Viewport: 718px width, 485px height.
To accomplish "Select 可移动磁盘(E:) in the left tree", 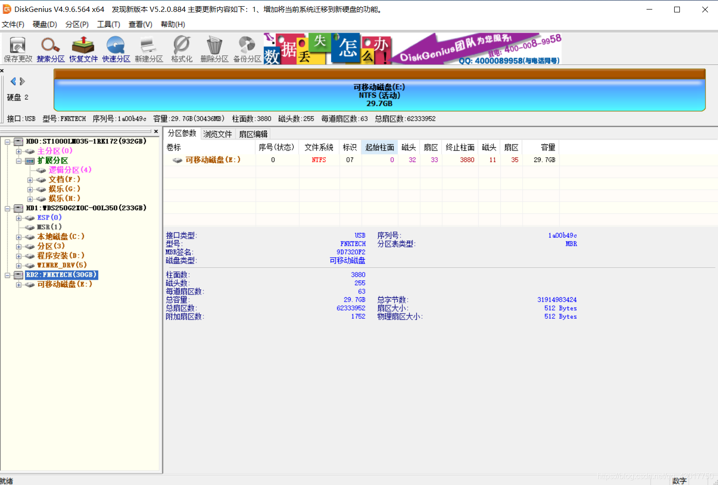I will pos(65,284).
